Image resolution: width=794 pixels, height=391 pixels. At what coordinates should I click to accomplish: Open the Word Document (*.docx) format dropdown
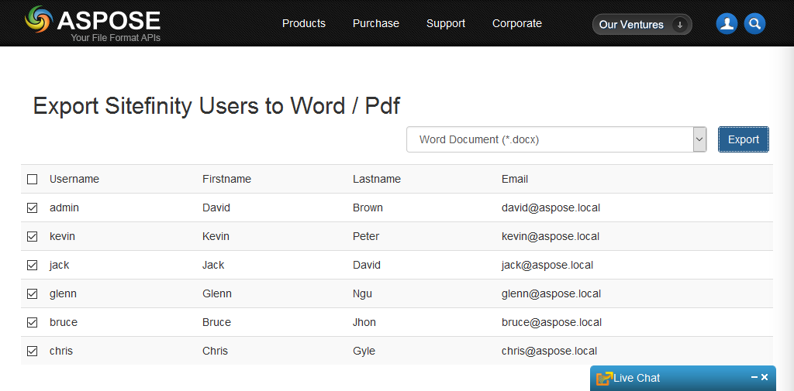pyautogui.click(x=557, y=139)
